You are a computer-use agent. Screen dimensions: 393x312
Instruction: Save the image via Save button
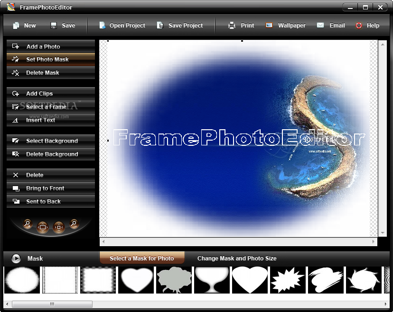63,26
